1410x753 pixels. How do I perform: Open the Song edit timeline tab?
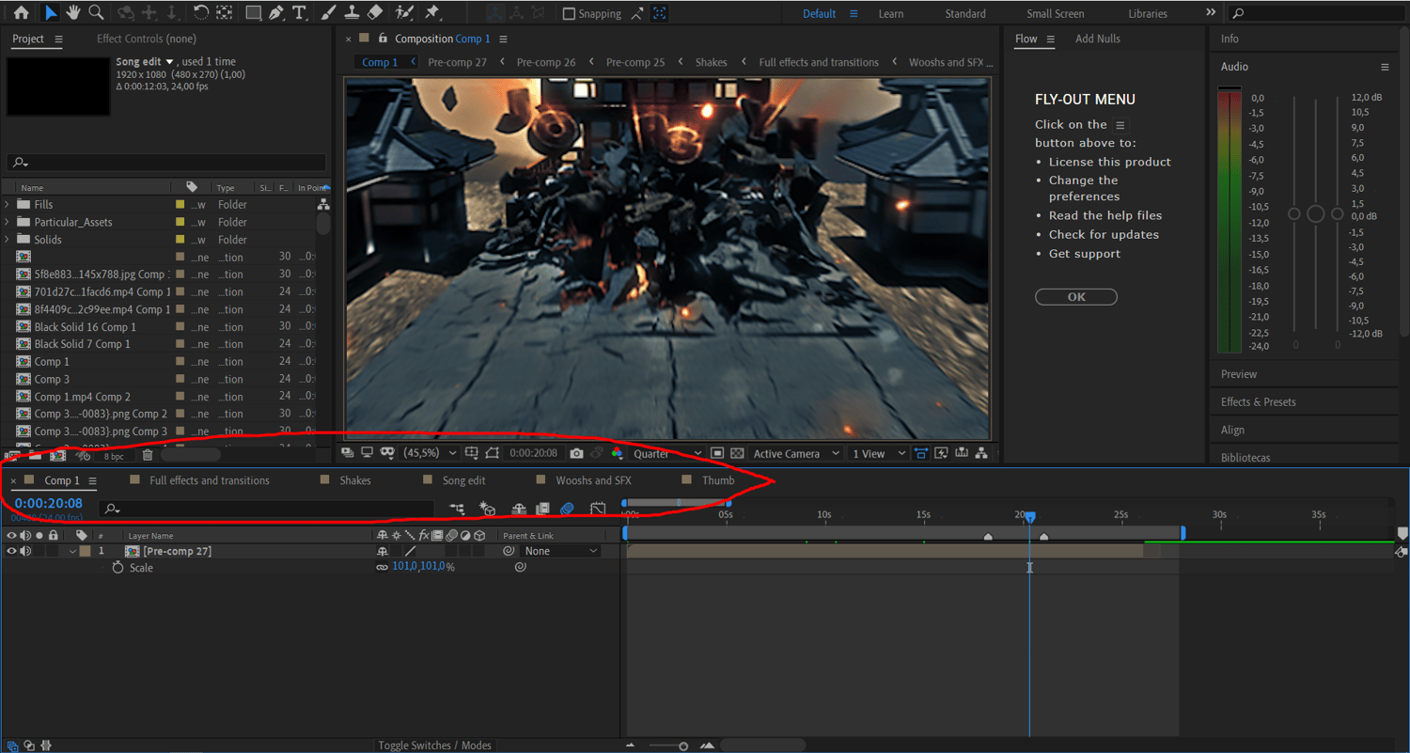(463, 480)
